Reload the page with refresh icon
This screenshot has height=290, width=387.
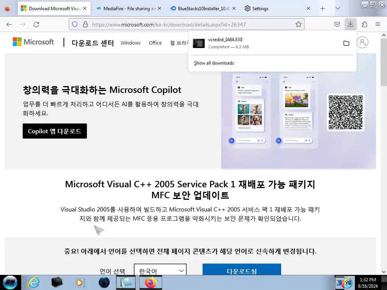tap(36, 25)
